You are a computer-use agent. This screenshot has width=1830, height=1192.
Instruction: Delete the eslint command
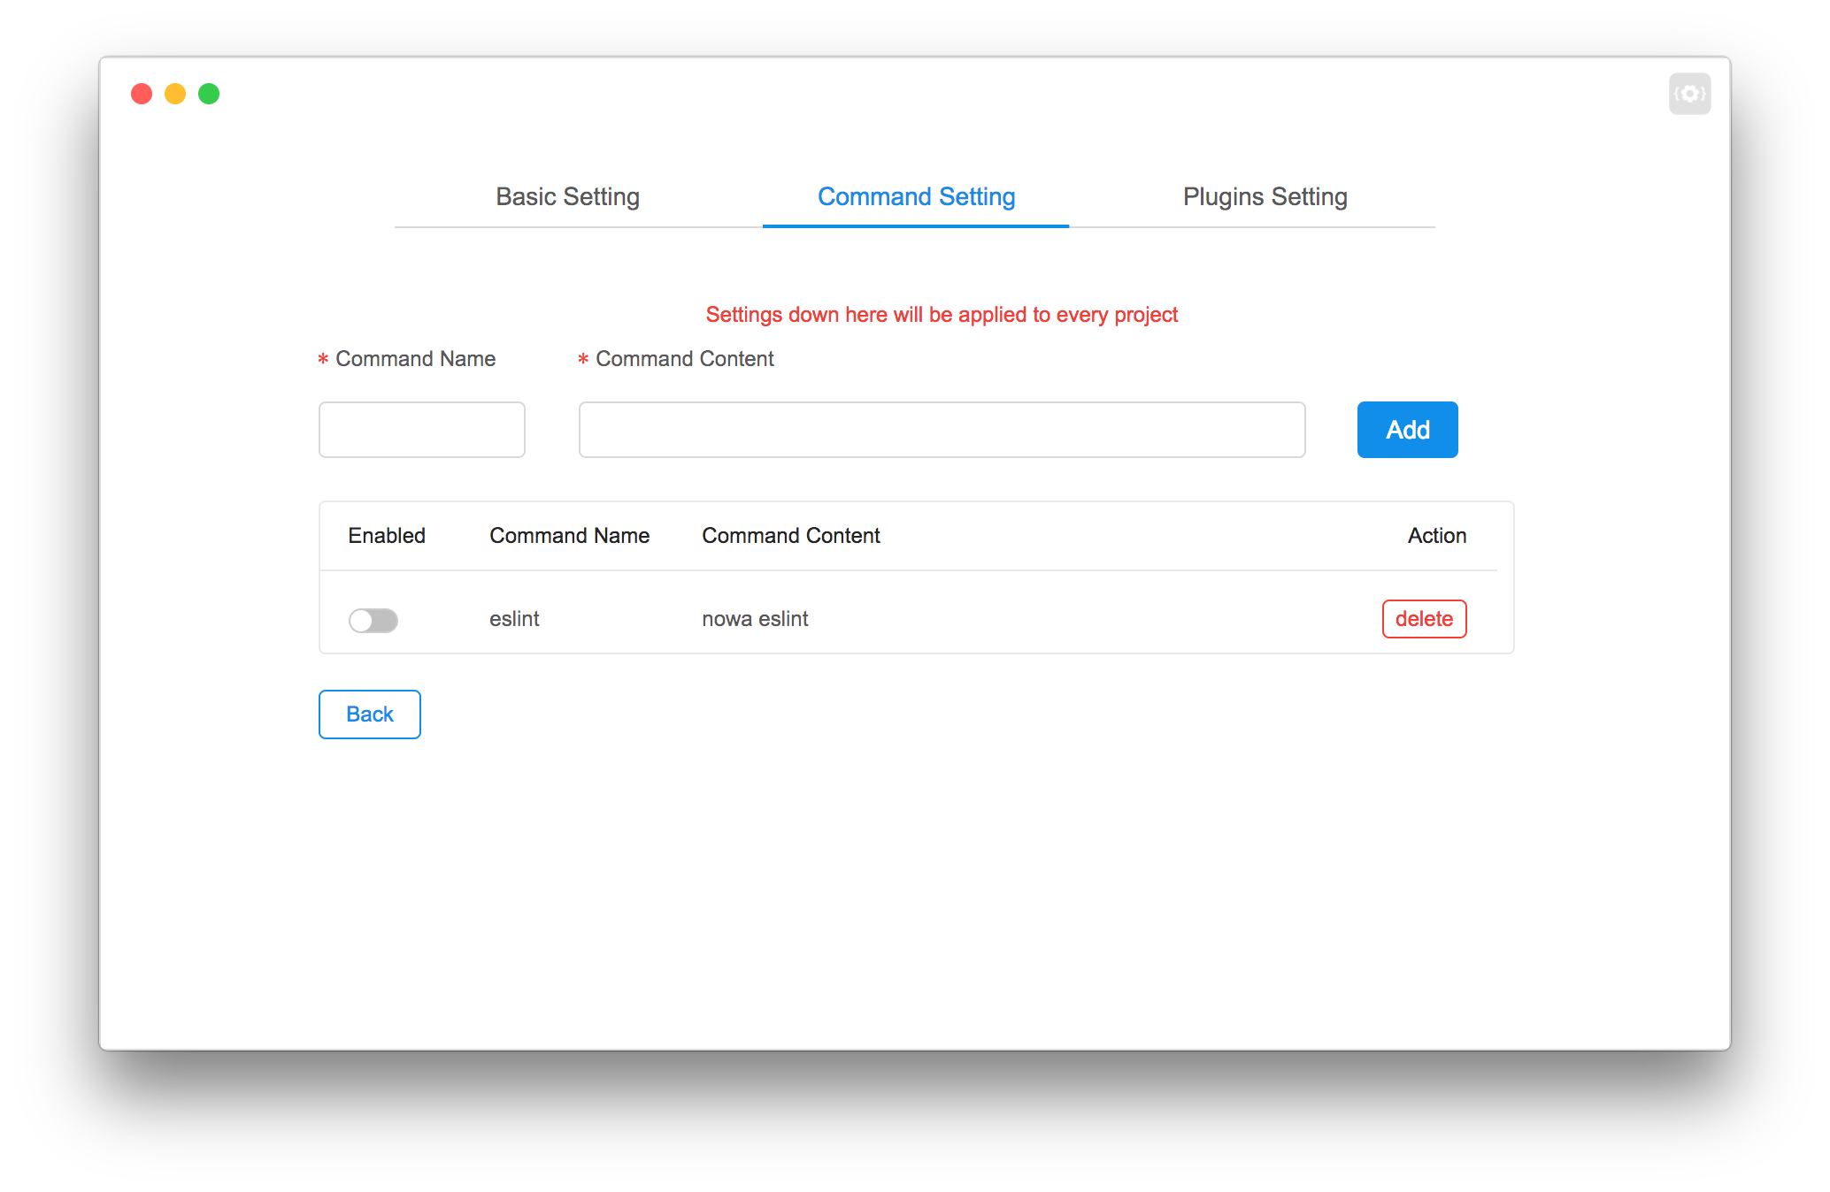[x=1424, y=619]
